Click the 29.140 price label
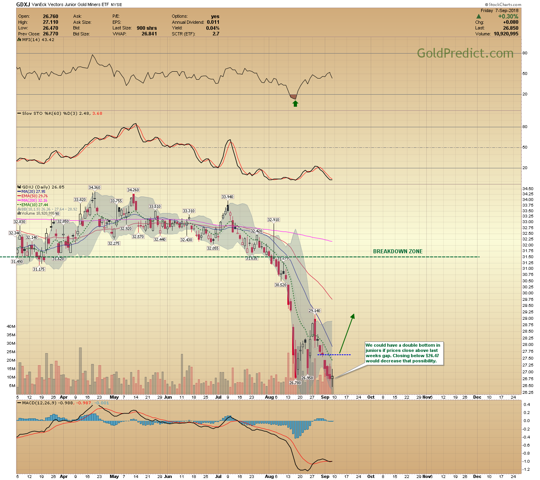The height and width of the screenshot is (480, 540). (x=315, y=311)
